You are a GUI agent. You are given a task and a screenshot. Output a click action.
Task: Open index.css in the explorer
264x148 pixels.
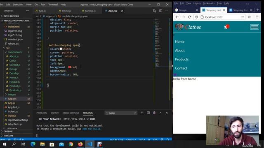tap(13, 111)
